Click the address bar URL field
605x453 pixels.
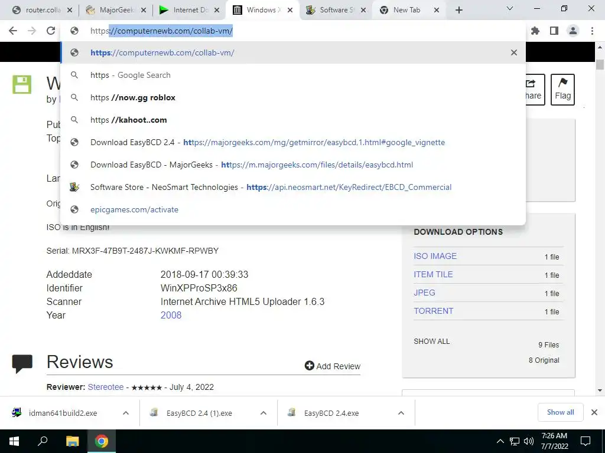[293, 31]
